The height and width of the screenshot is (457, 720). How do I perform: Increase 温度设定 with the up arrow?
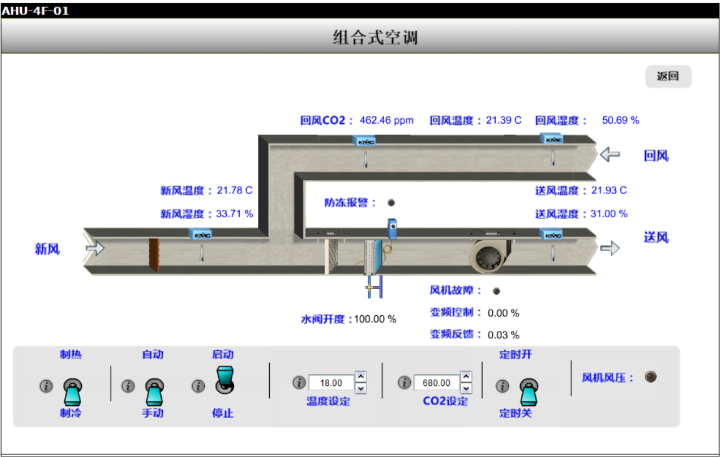pyautogui.click(x=361, y=376)
